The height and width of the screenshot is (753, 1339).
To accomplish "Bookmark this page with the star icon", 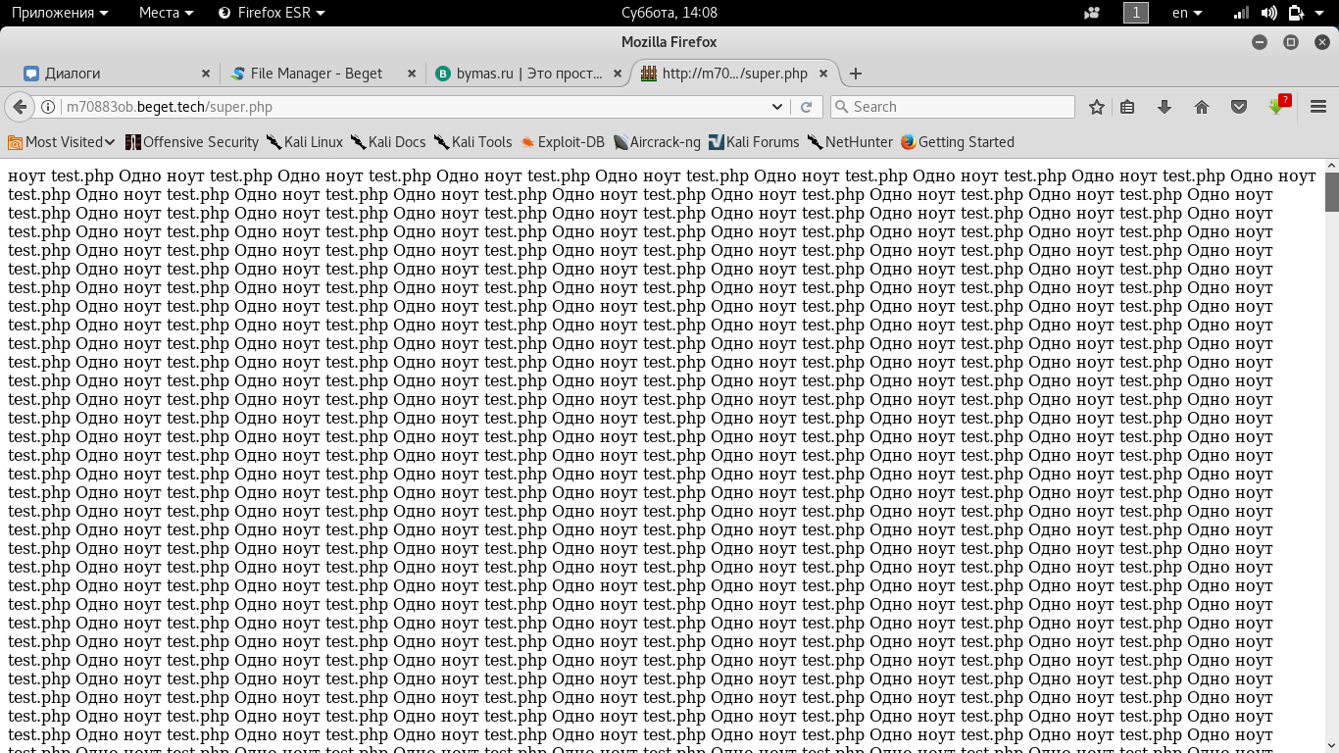I will click(1097, 107).
